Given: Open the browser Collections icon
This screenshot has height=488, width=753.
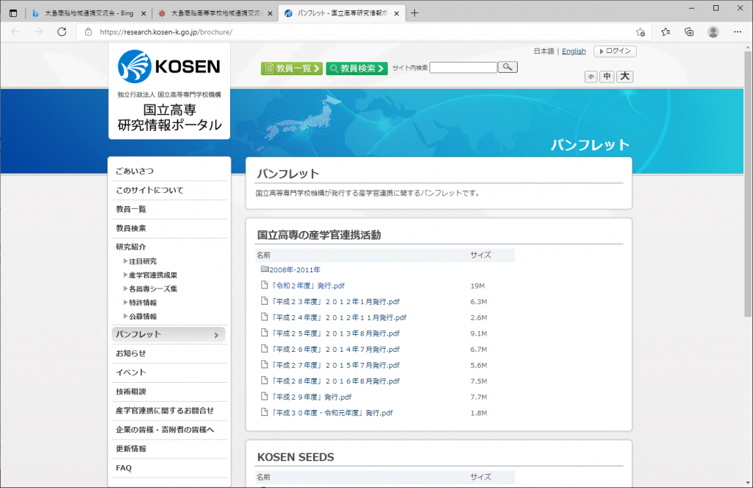Looking at the screenshot, I should point(689,32).
